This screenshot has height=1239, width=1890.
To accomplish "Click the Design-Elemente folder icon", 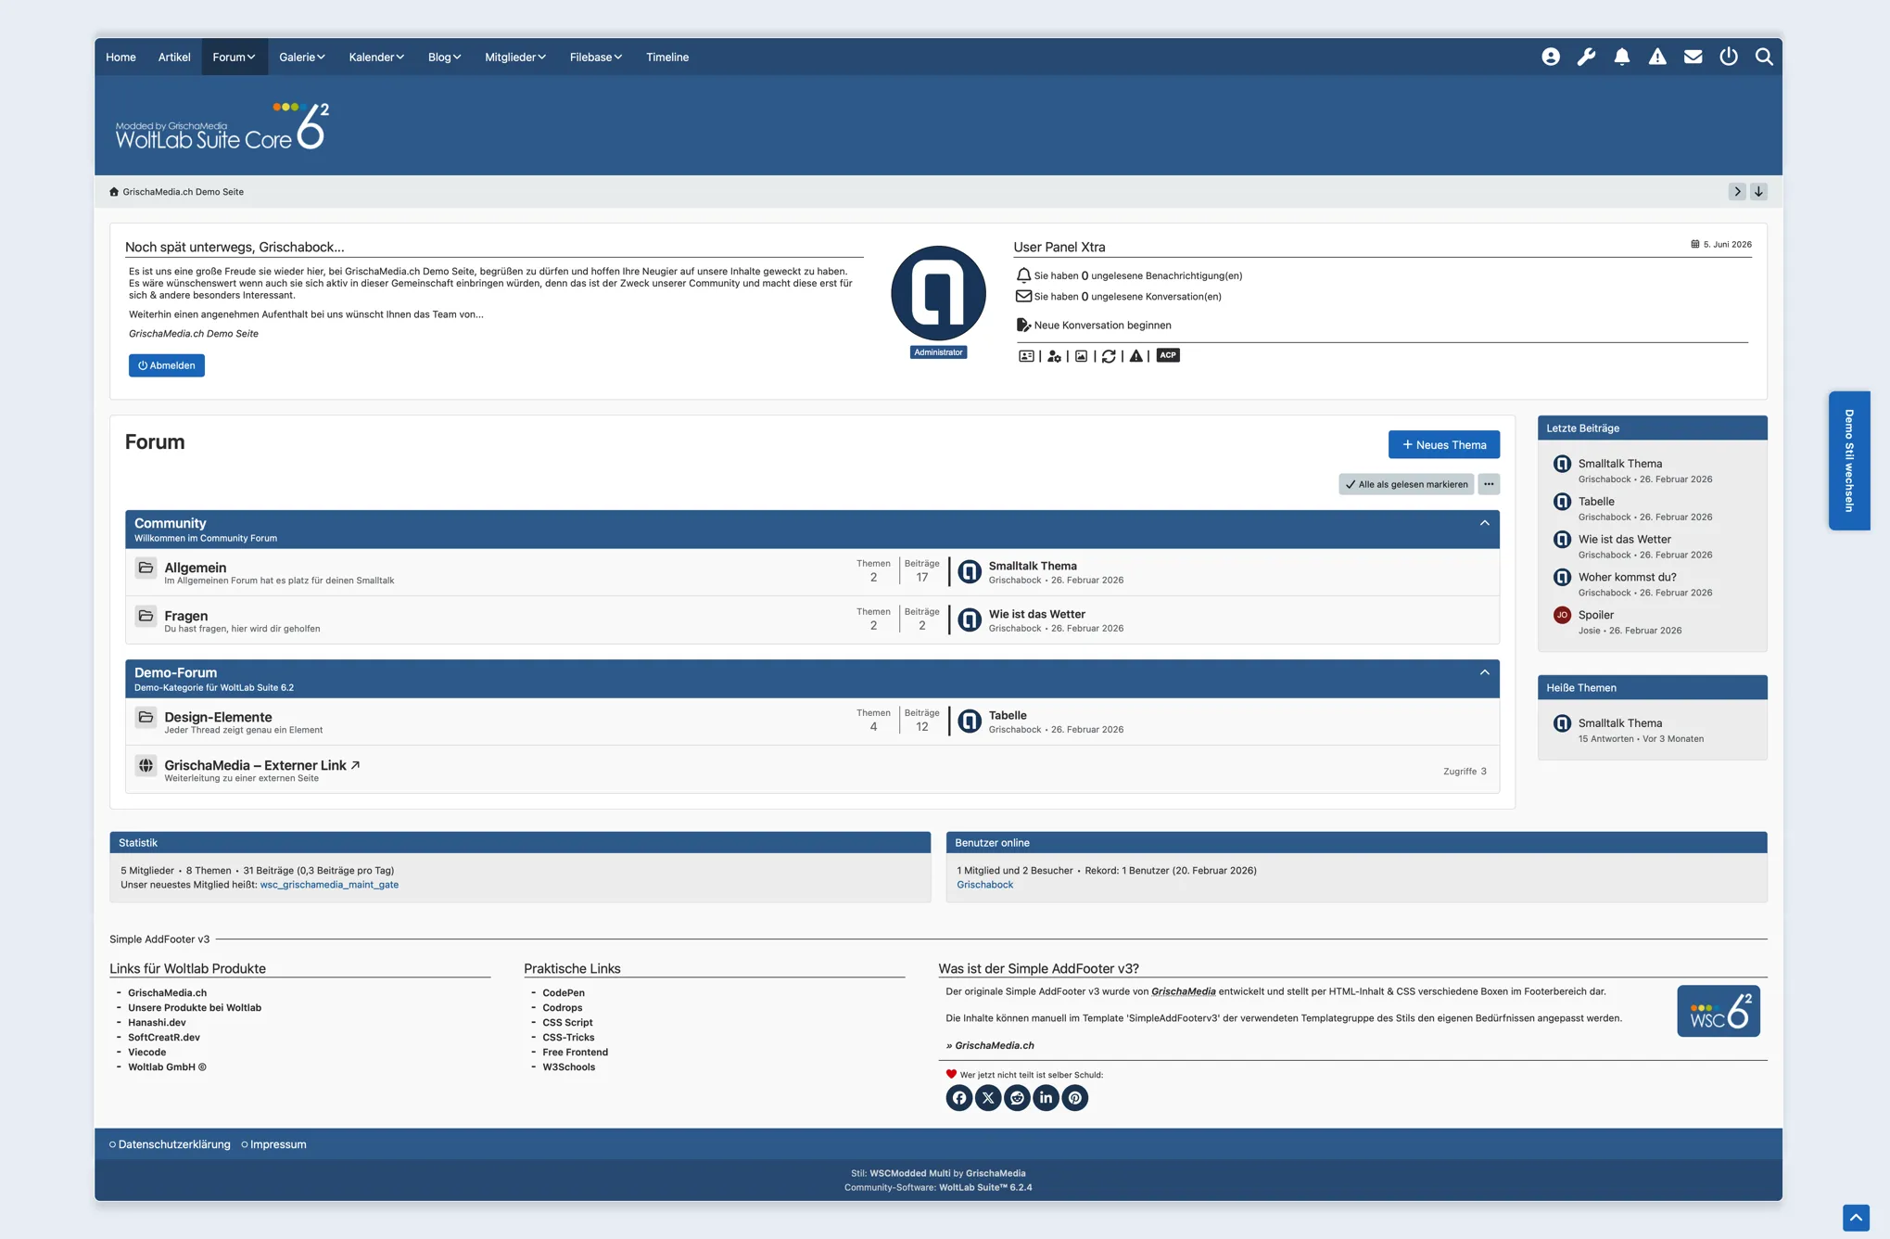I will [146, 717].
